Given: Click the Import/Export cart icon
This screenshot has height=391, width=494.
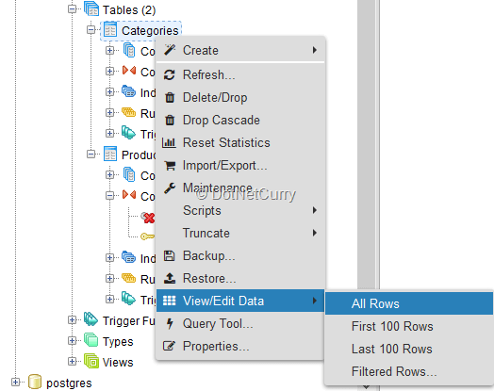Looking at the screenshot, I should coord(170,165).
